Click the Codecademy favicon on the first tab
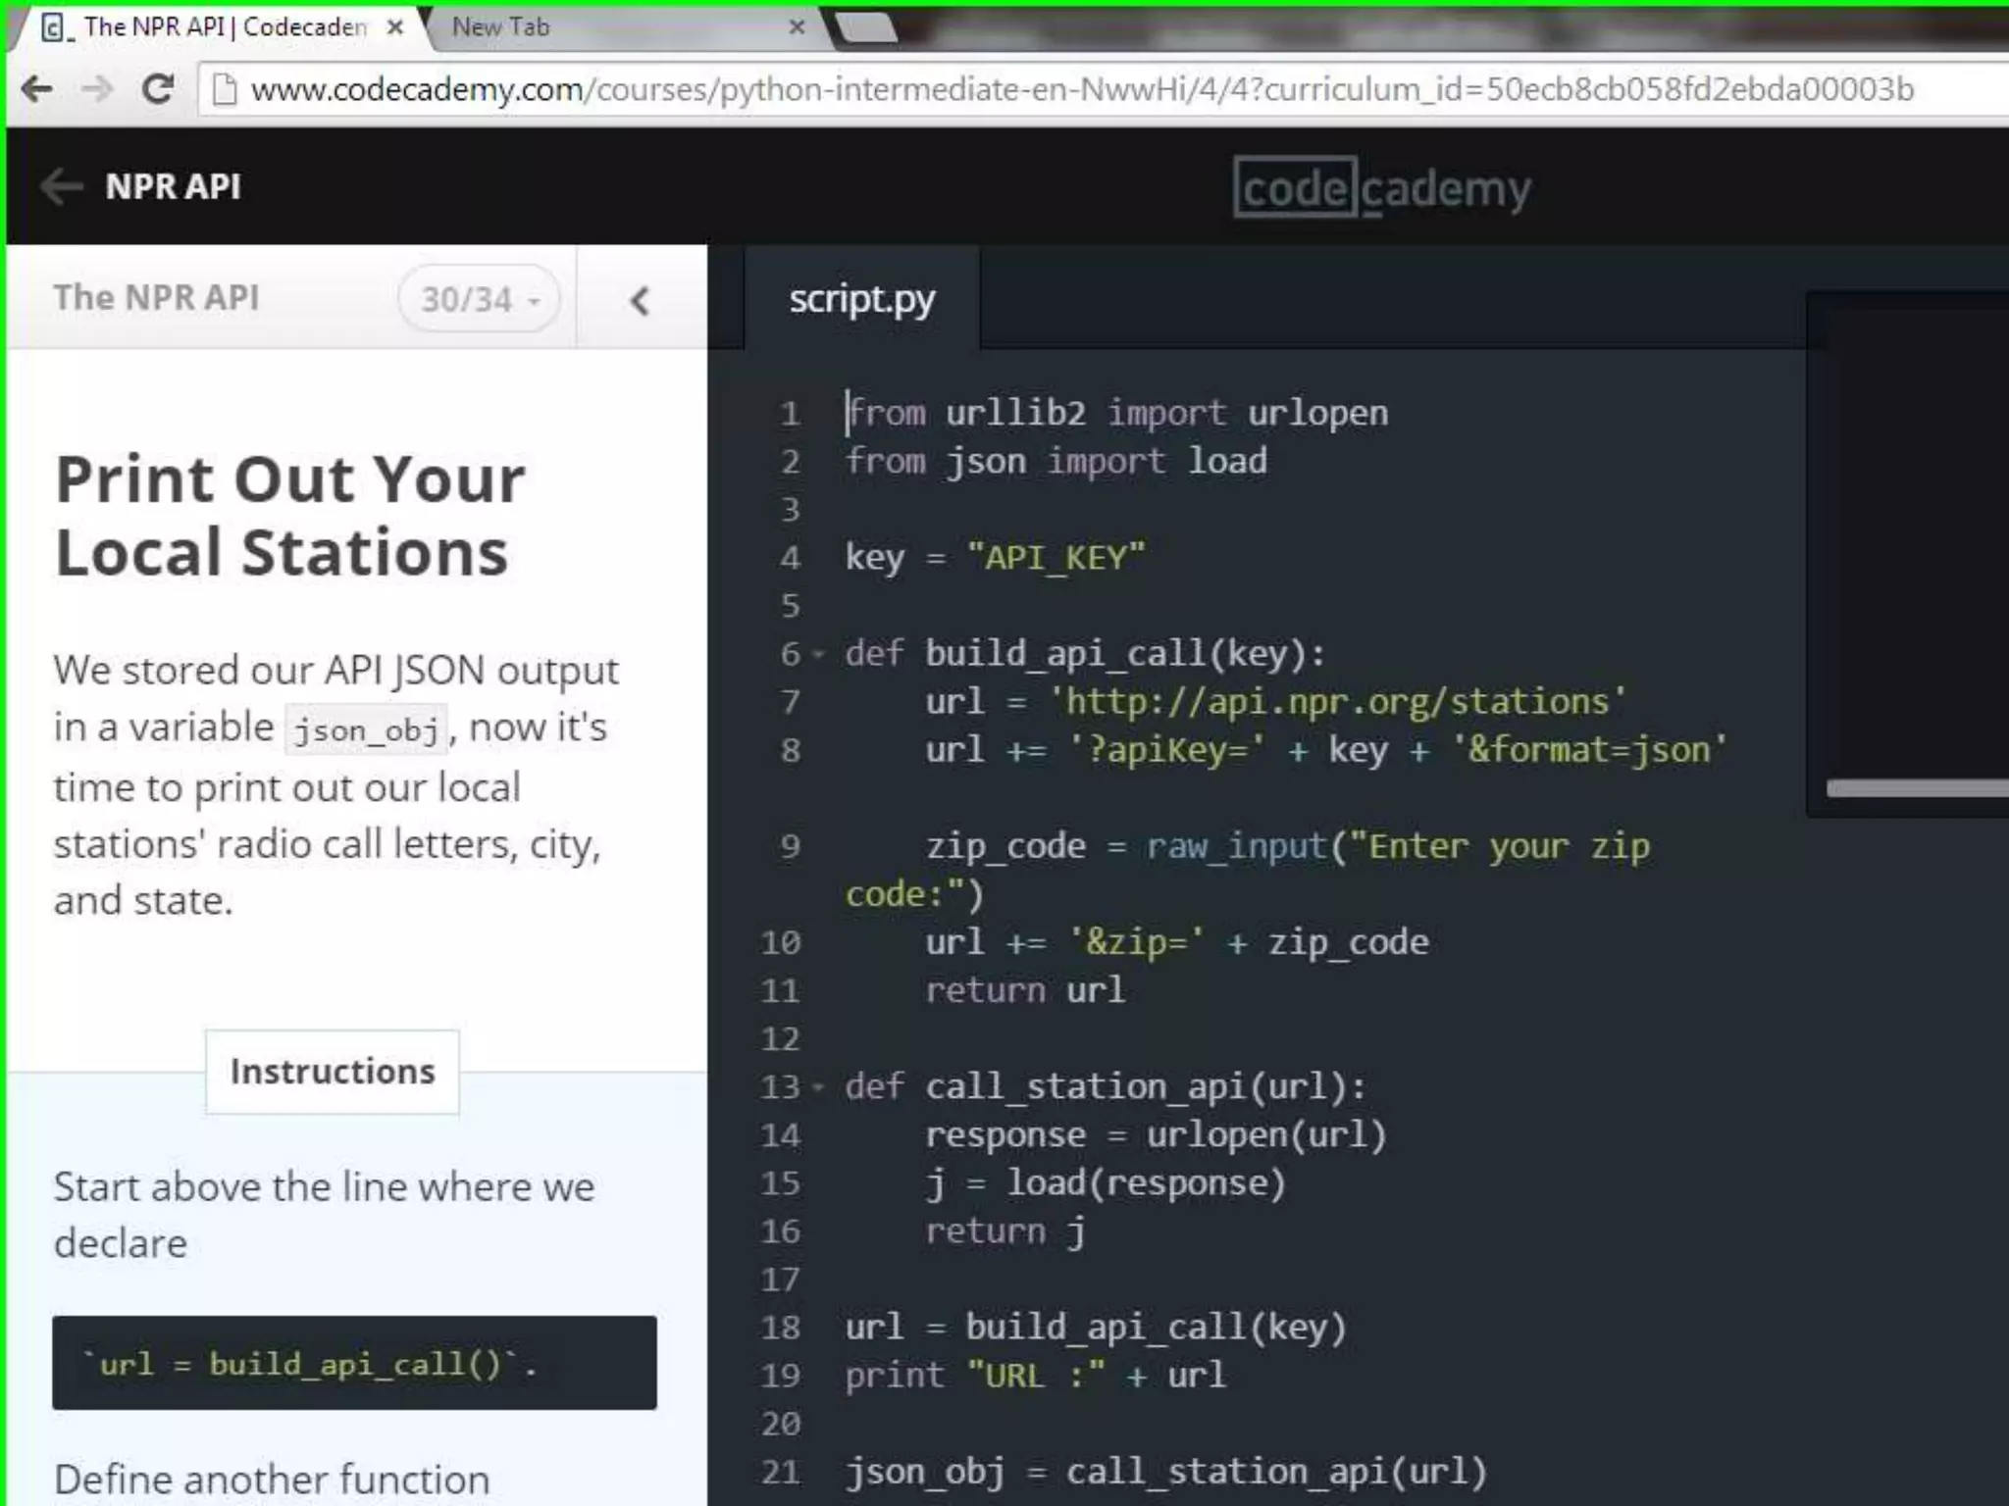Viewport: 2009px width, 1506px height. tap(56, 27)
